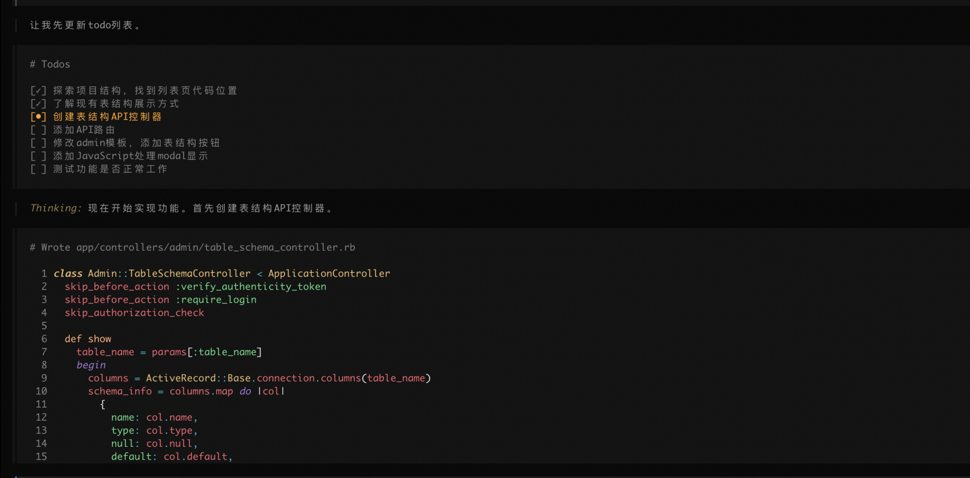Click ':verify_authenticity_token' symbol on line 2
This screenshot has width=970, height=478.
(251, 287)
